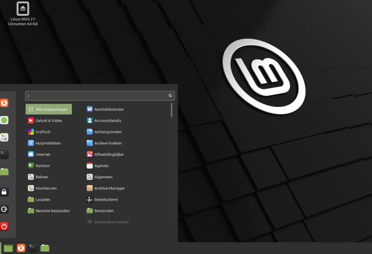Launch Firefox from the menu favorites sidebar
Viewport: 372px width, 254px height.
point(4,103)
